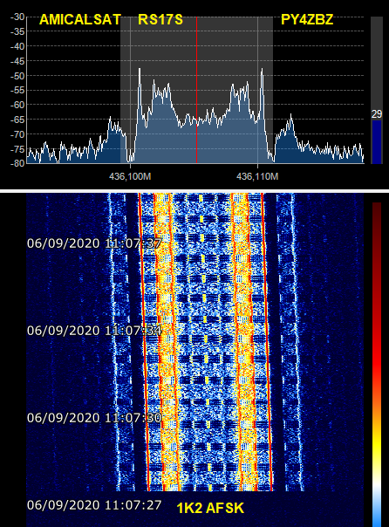Viewport: 389px width, 527px height.
Task: Click the left red carrier line in waterfall
Action: coord(143,341)
